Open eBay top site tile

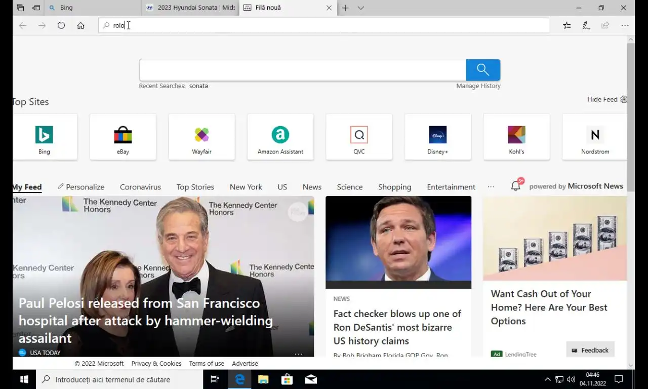123,137
